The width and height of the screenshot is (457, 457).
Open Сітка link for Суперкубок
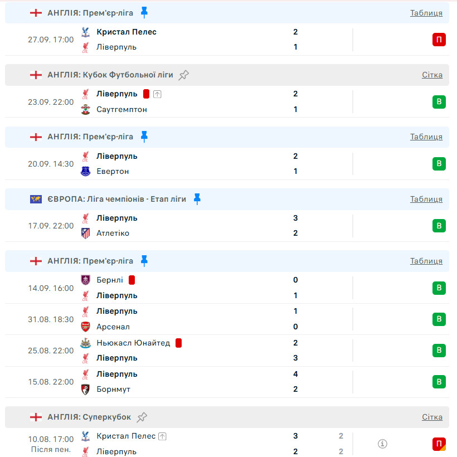click(x=432, y=417)
